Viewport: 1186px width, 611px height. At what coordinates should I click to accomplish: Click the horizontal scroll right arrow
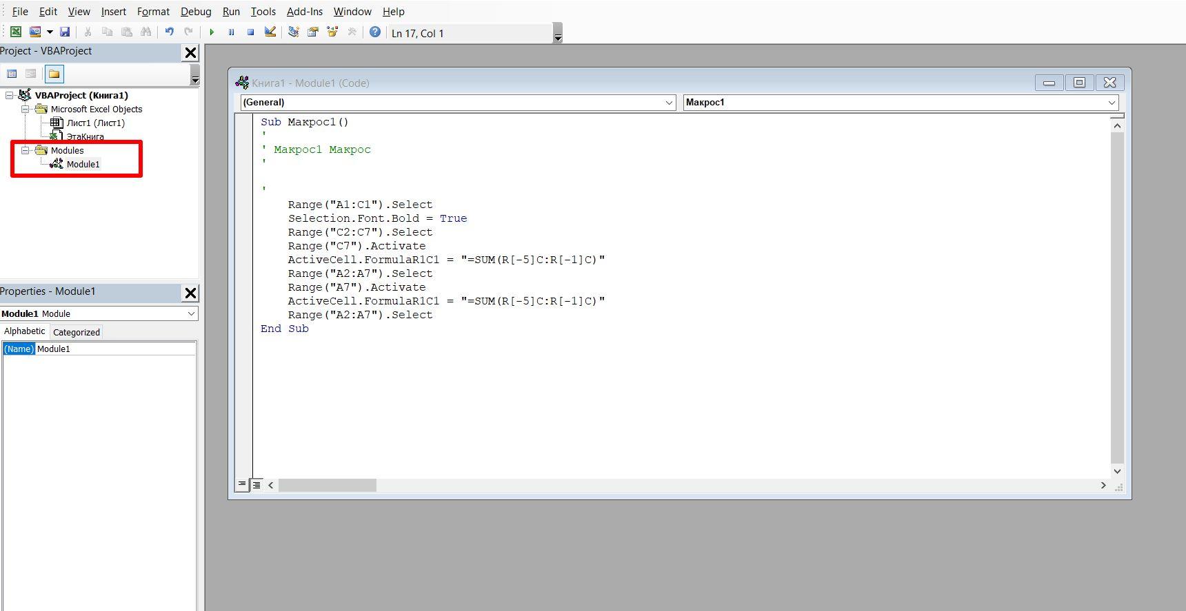tap(1103, 485)
